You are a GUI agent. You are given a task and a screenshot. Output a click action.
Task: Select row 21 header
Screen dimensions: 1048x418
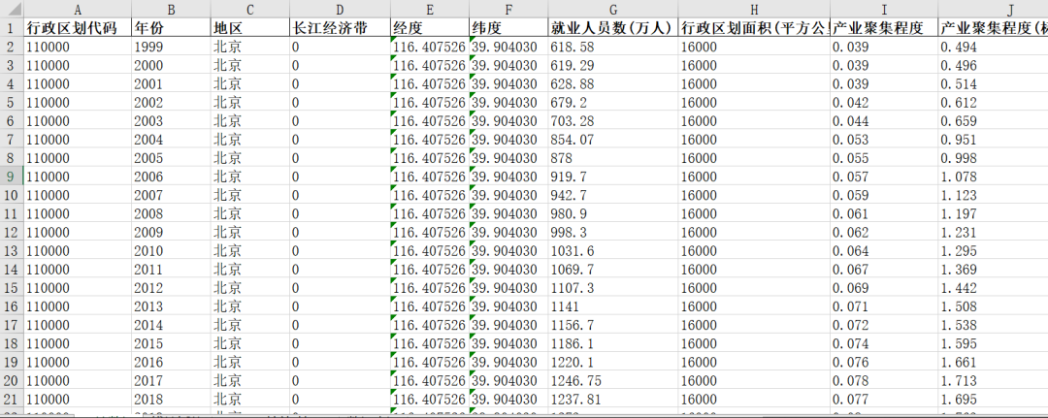point(12,400)
